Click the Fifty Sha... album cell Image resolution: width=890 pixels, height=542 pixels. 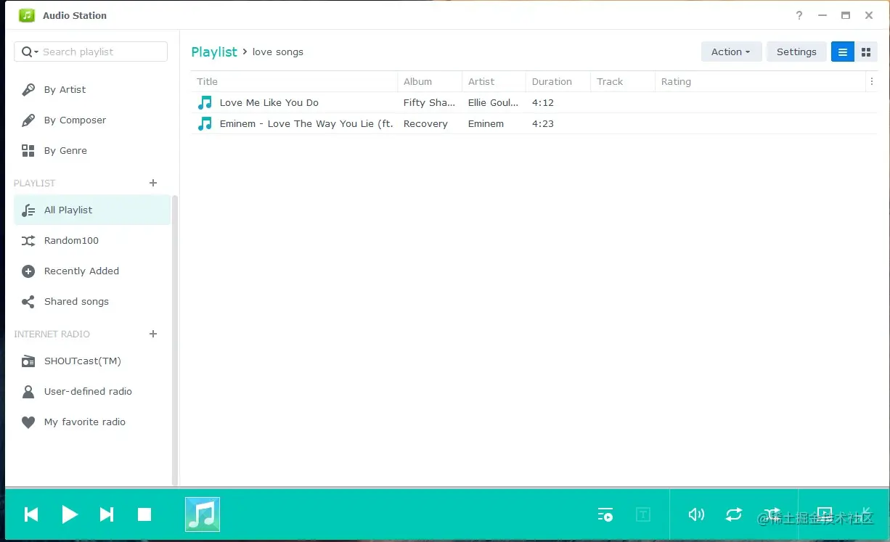point(429,102)
